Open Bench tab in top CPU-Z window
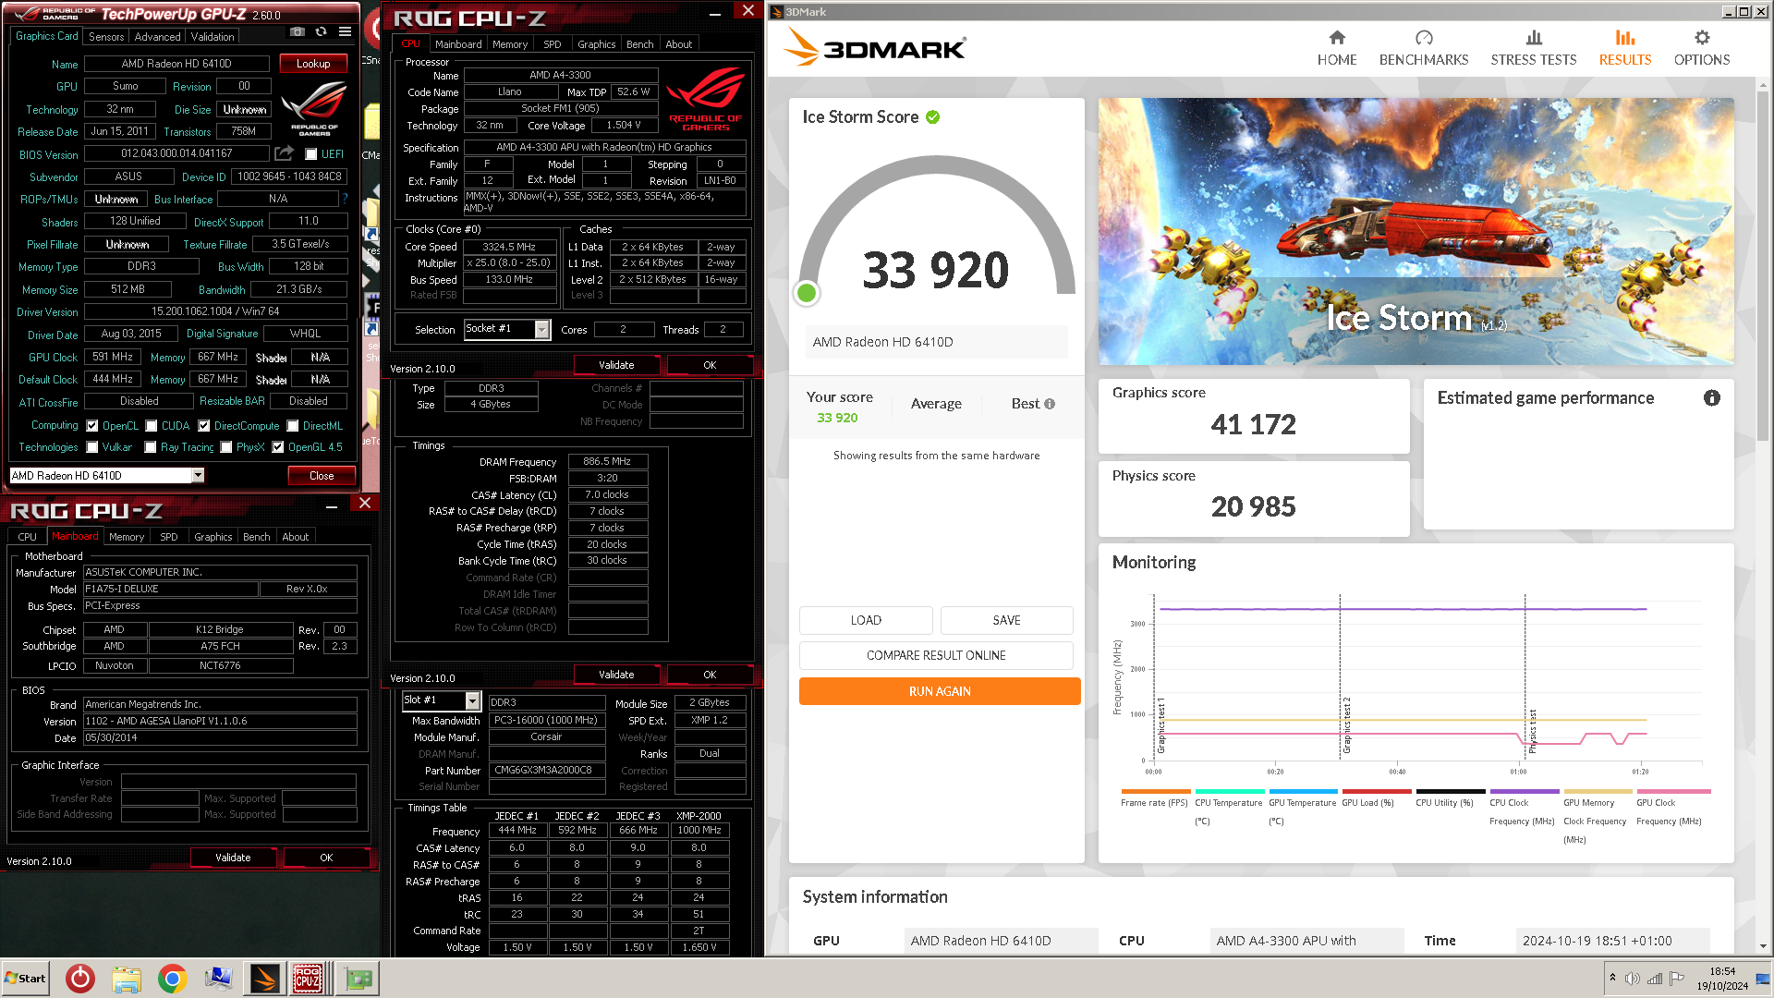Viewport: 1774px width, 998px height. (x=640, y=44)
